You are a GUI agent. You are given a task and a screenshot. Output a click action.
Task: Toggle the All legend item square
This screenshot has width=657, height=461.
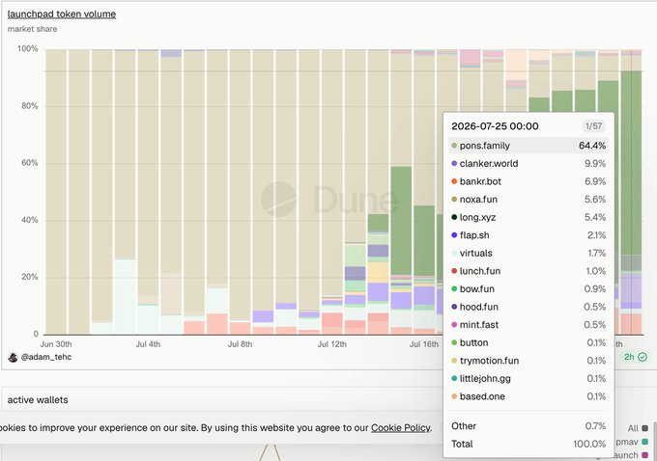pos(644,428)
